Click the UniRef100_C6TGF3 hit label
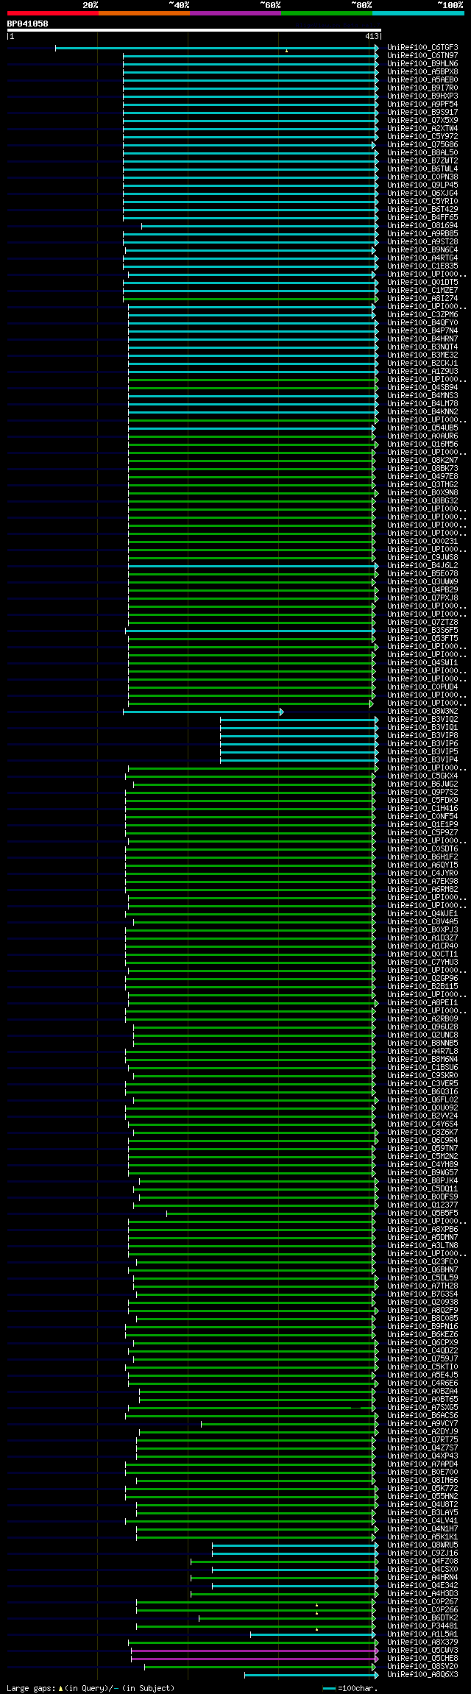Viewport: 471px width, 1694px height. click(x=422, y=48)
